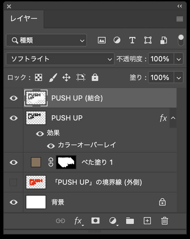Hide the PUSH UP (結合) layer
Image resolution: width=190 pixels, height=239 pixels.
pyautogui.click(x=13, y=98)
